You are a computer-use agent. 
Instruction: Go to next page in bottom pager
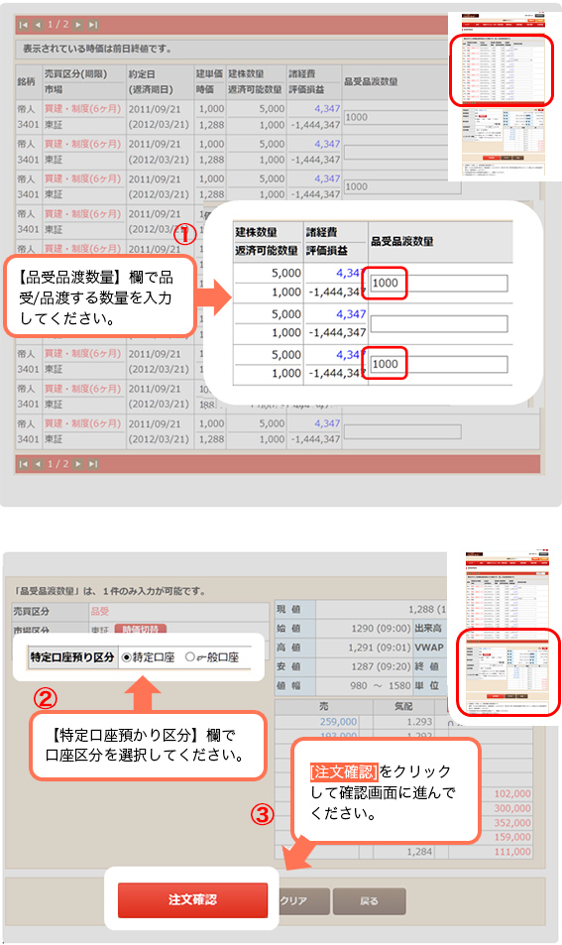click(x=78, y=464)
